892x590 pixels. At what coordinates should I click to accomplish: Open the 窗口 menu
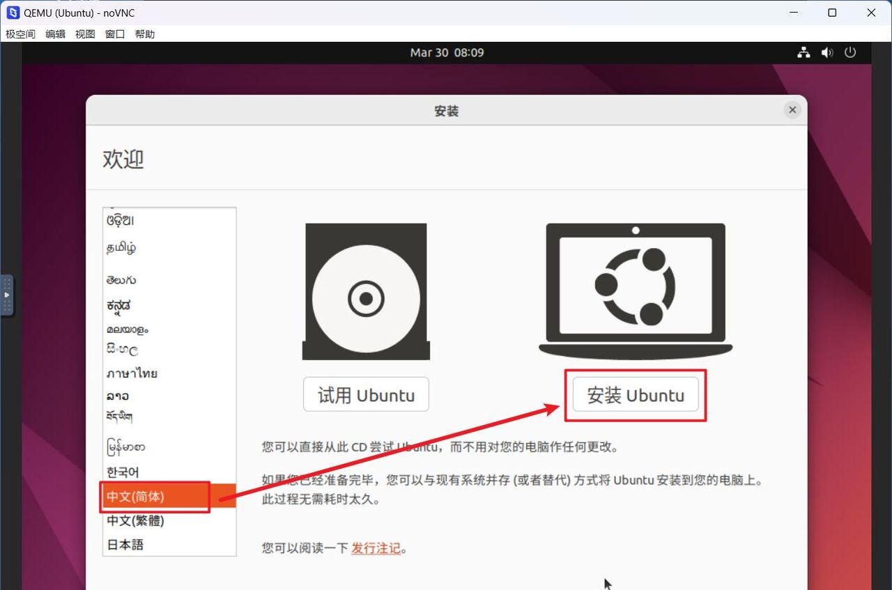click(x=115, y=33)
